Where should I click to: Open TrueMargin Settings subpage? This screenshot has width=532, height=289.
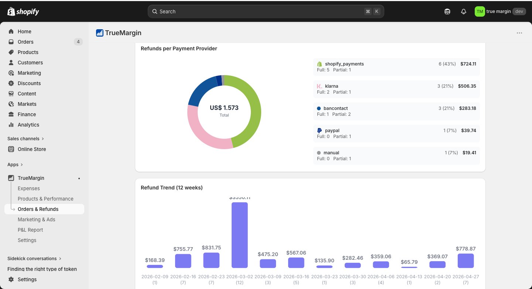[27, 240]
